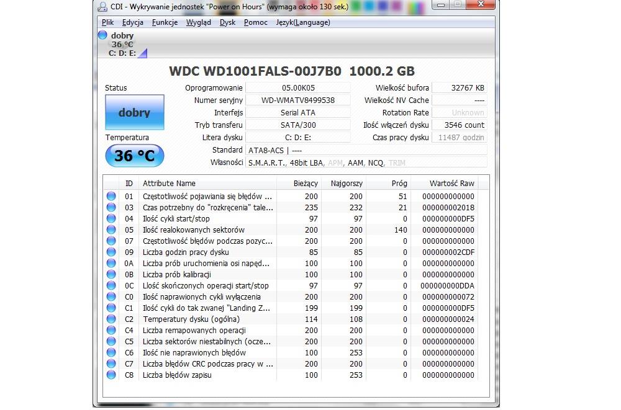Click threshold value 140
This screenshot has height=410, width=621.
click(x=401, y=230)
